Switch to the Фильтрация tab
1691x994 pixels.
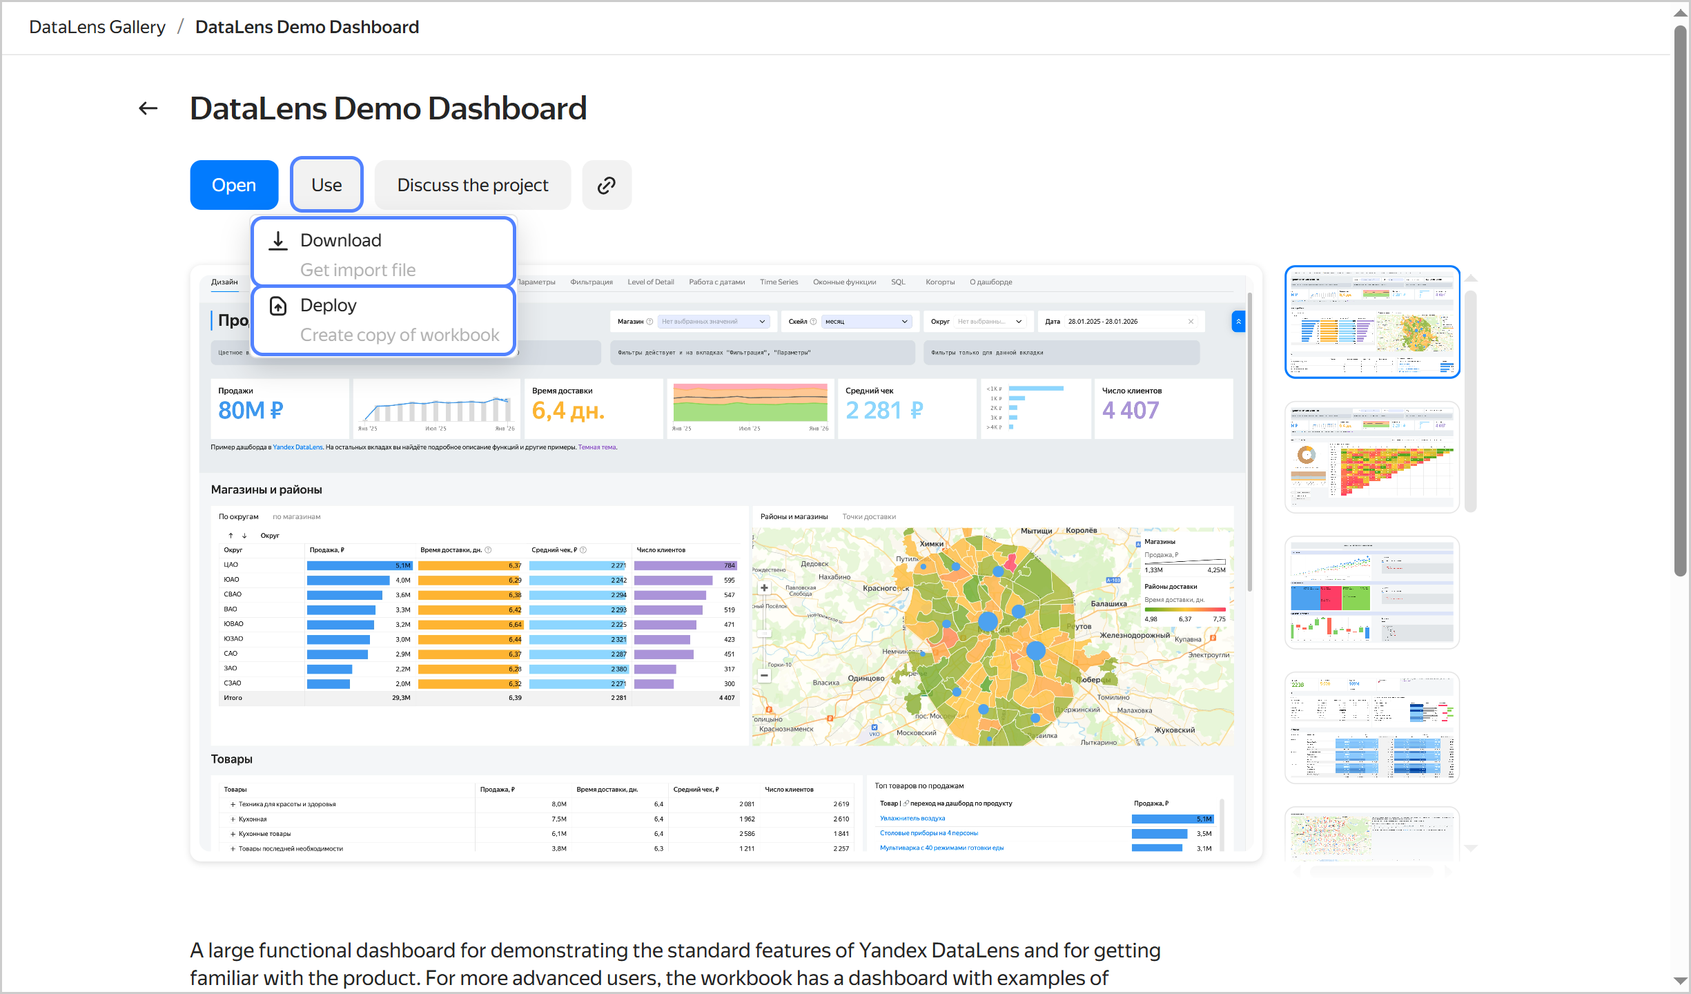coord(592,282)
